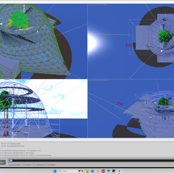Switch to the active SPECviewperf taskbar icon

pos(119,171)
